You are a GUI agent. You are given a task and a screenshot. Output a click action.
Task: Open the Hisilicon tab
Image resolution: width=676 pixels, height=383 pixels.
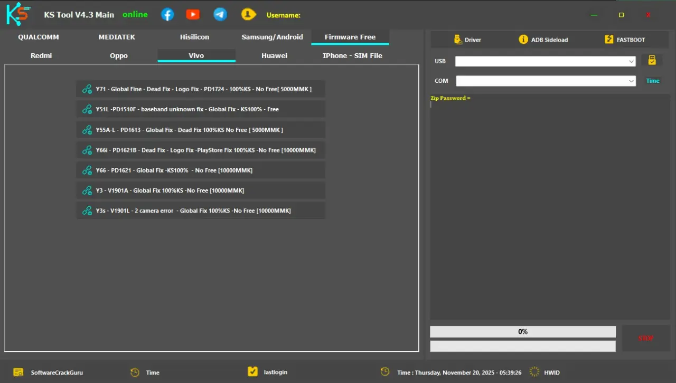(x=194, y=37)
